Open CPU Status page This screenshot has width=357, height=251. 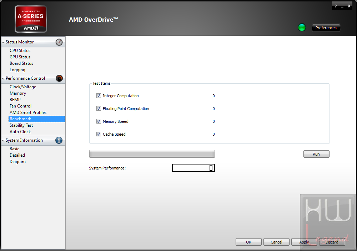[20, 51]
